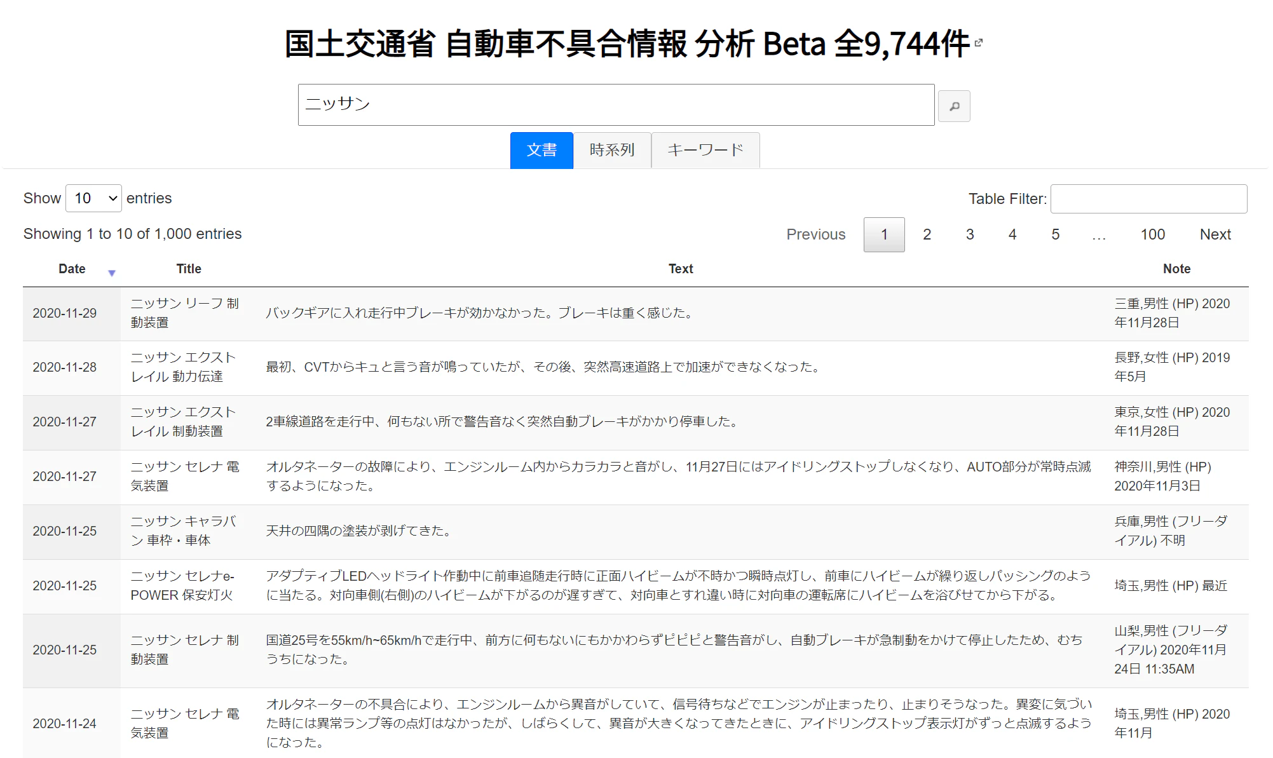
Task: Click text starting オルタネーターの故障により
Action: (x=678, y=477)
